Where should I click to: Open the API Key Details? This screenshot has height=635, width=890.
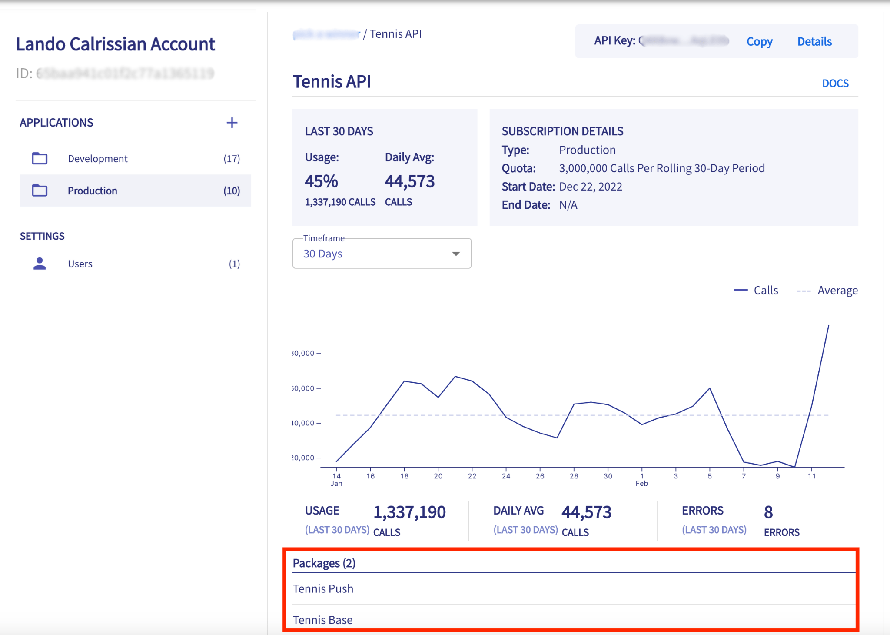tap(815, 41)
